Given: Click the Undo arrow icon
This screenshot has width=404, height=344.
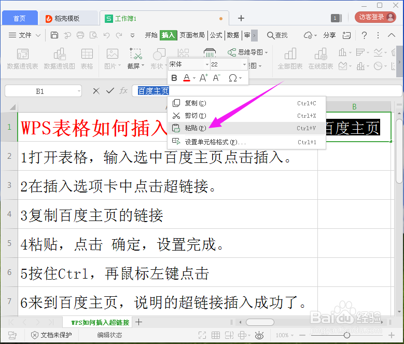Looking at the screenshot, I should (106, 35).
